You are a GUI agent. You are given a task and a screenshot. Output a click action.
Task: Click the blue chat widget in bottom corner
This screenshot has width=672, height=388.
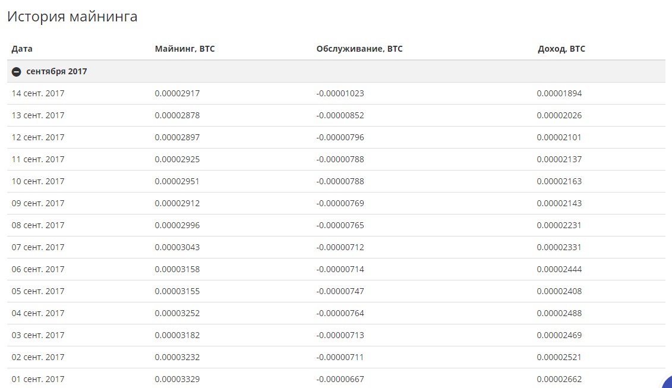[667, 381]
